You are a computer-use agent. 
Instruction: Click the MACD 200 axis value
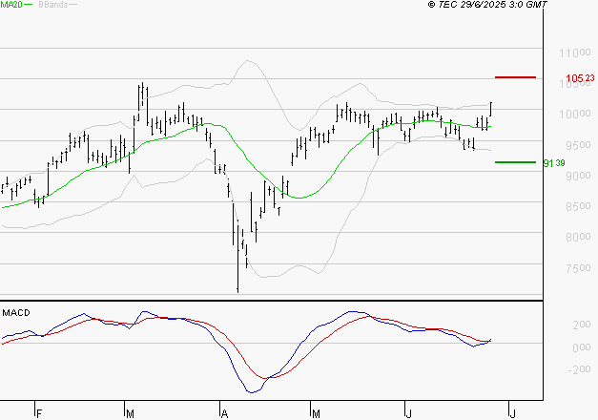pyautogui.click(x=582, y=325)
